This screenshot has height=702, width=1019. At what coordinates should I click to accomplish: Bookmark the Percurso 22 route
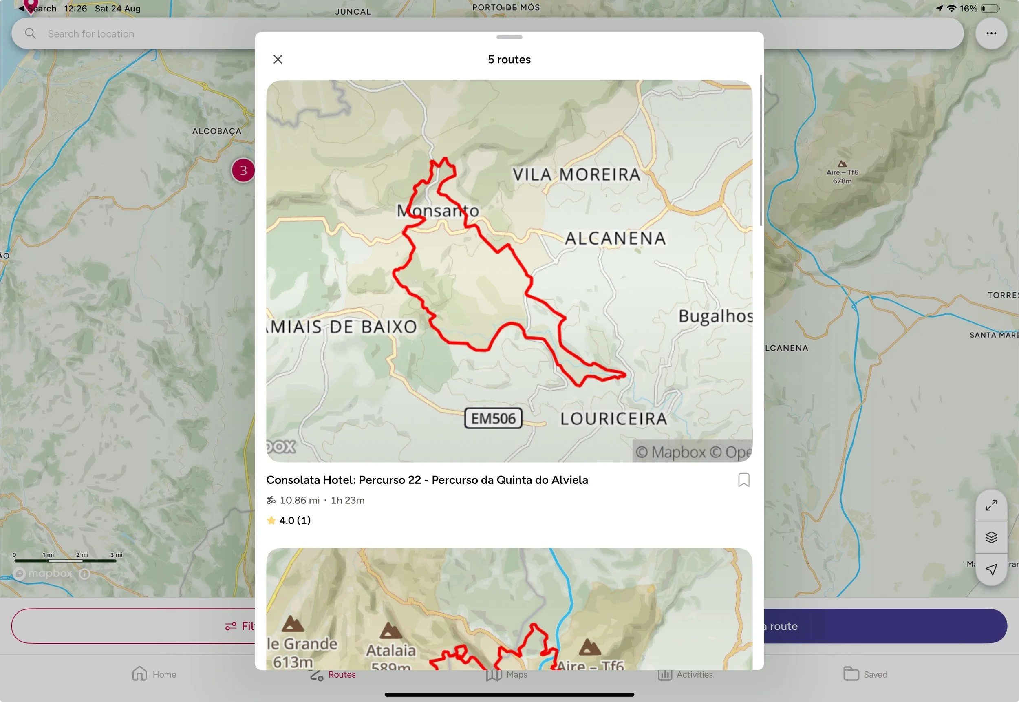click(x=743, y=480)
